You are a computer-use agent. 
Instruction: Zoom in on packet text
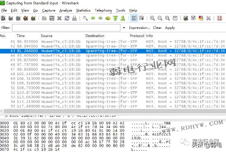click(x=152, y=18)
